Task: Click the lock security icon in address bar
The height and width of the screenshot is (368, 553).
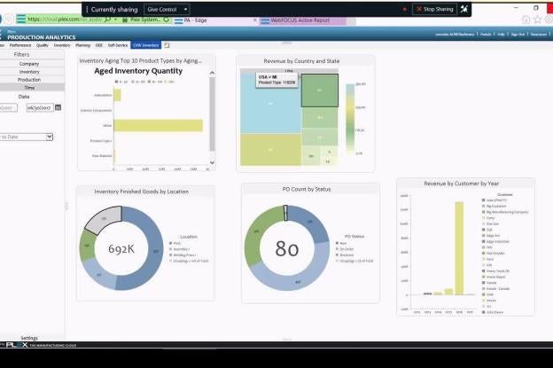Action: [124, 20]
